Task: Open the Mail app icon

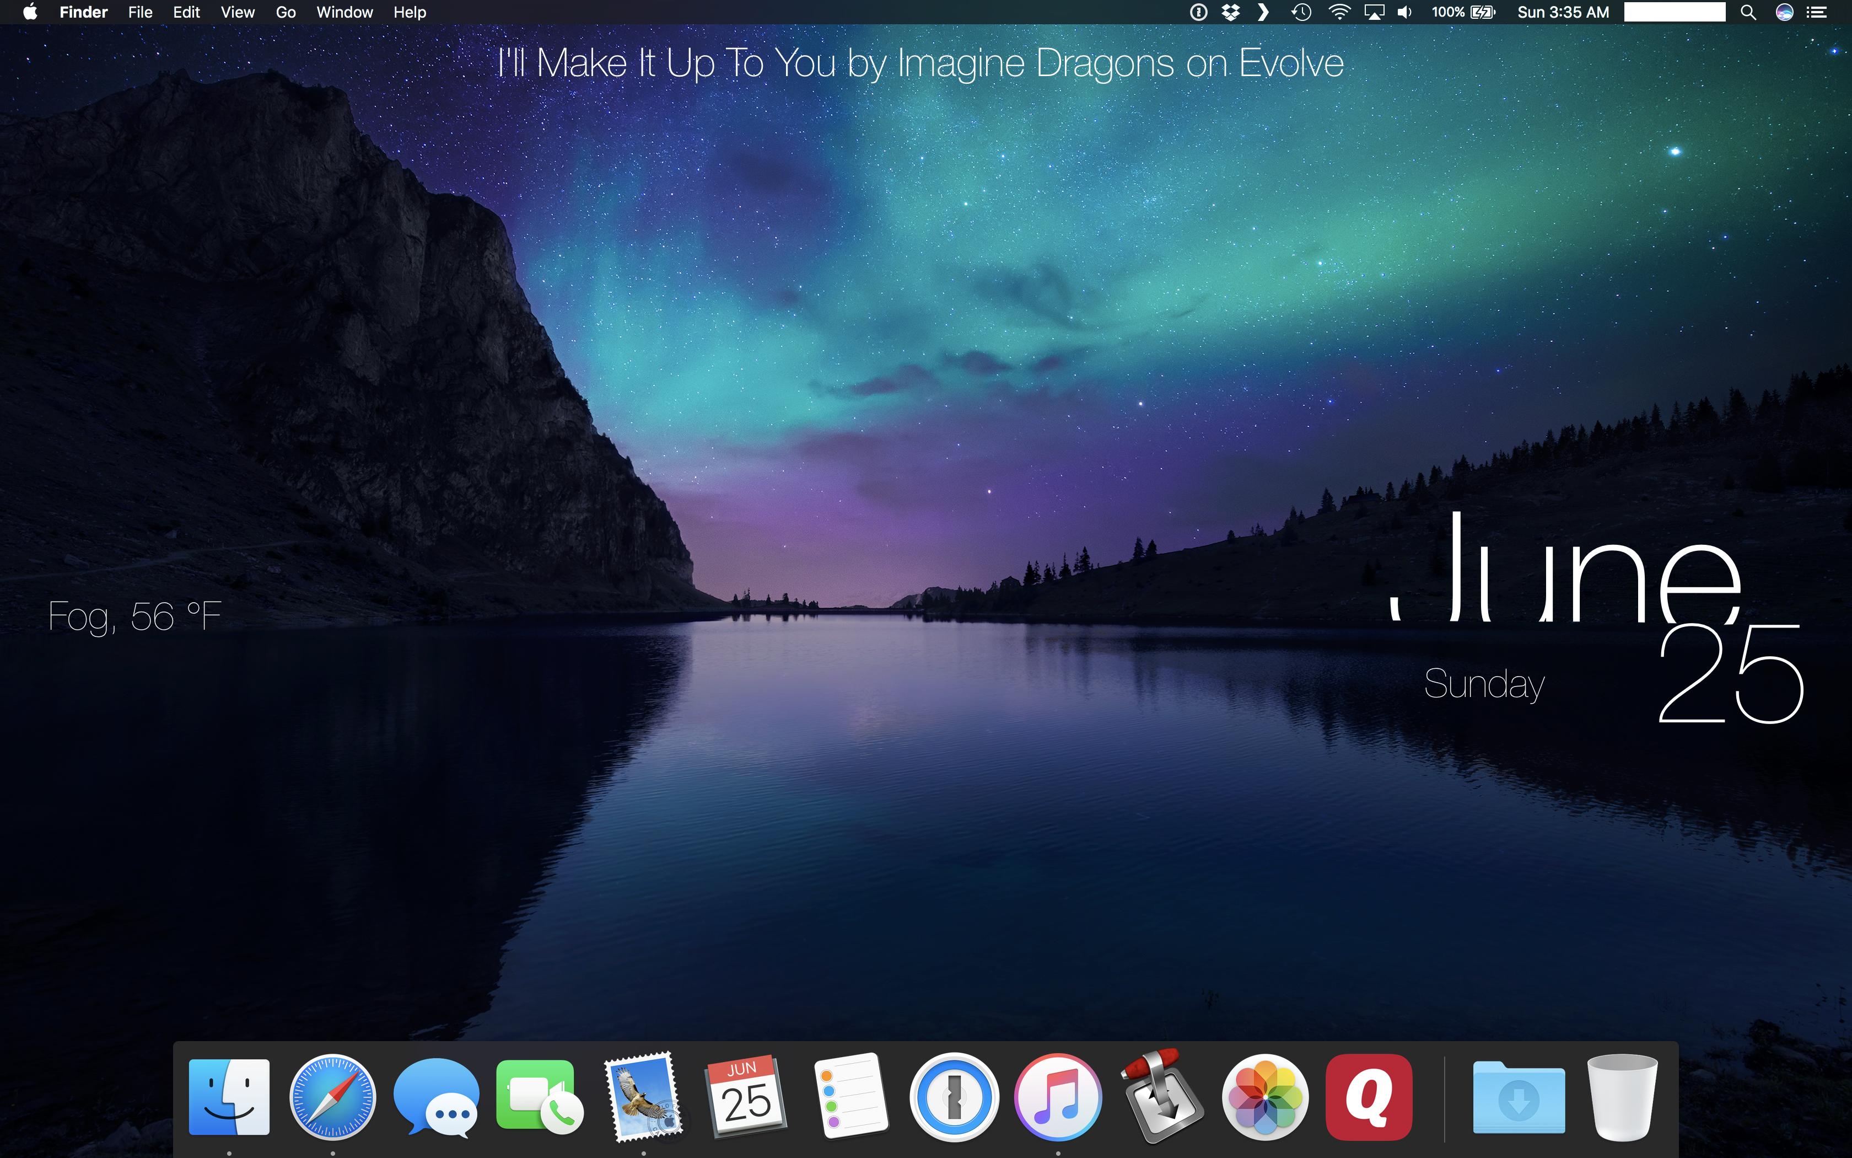Action: coord(643,1097)
